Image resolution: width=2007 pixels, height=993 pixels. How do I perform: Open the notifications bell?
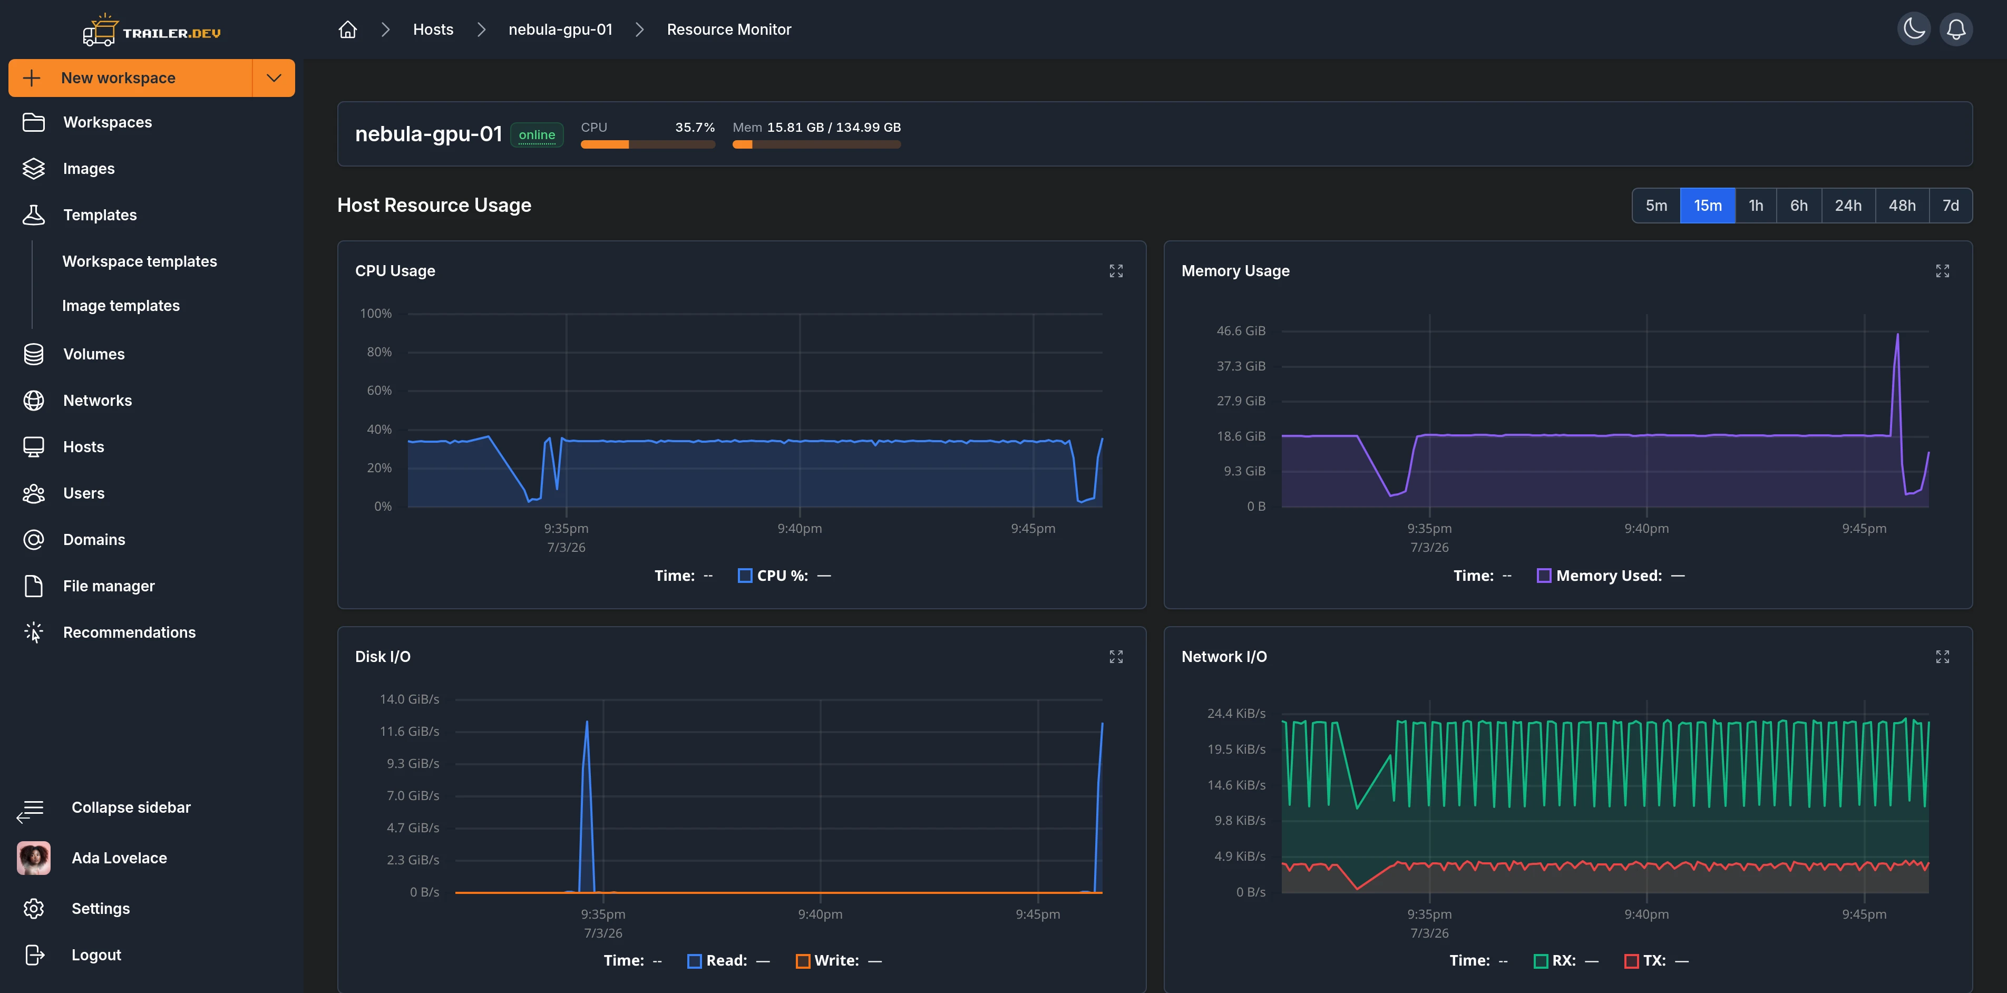1955,30
